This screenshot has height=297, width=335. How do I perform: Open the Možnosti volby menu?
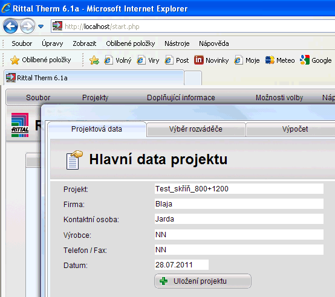click(279, 98)
